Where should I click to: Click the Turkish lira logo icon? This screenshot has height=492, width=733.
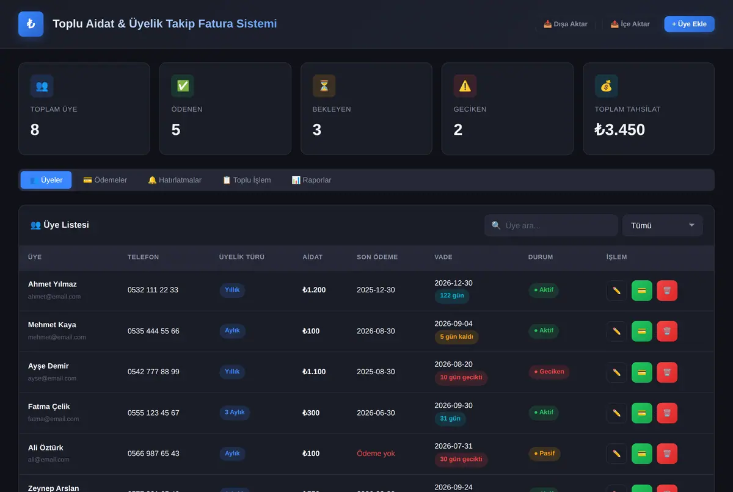point(31,24)
